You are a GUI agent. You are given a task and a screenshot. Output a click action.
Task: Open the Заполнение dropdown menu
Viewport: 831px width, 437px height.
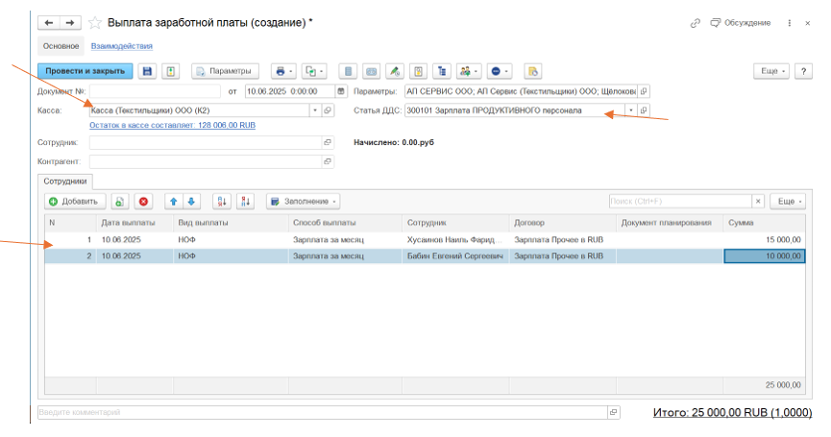pos(304,201)
